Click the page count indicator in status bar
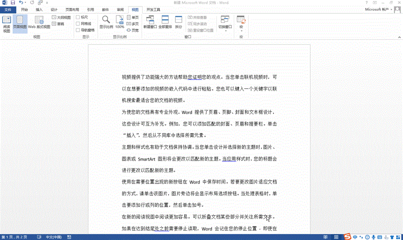Image resolution: width=403 pixels, height=240 pixels. coord(14,237)
